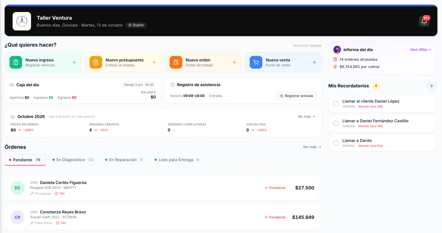Viewport: 442px width, 233px height.
Task: Add a reminder with the plus button
Action: [431, 86]
